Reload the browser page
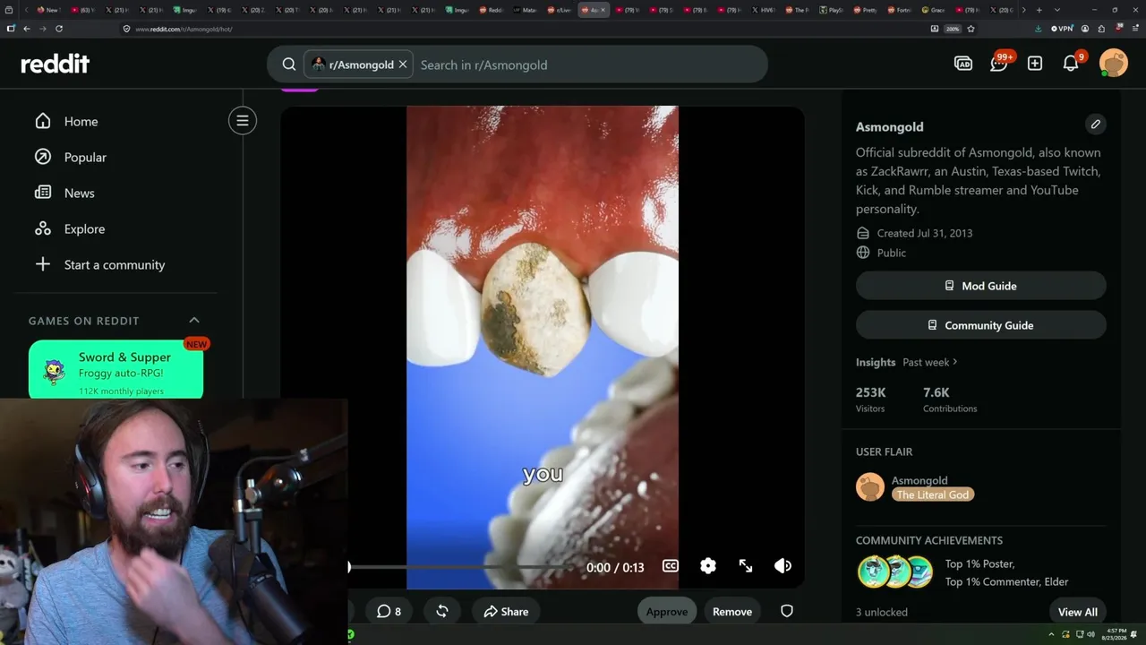The image size is (1146, 645). click(59, 29)
